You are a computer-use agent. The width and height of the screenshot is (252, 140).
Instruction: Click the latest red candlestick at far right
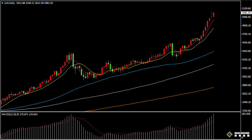tap(214, 15)
